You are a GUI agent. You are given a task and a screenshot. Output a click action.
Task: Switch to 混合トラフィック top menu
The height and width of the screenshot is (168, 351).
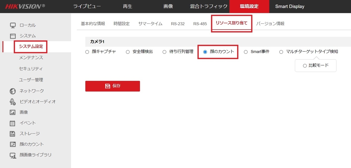(x=209, y=6)
